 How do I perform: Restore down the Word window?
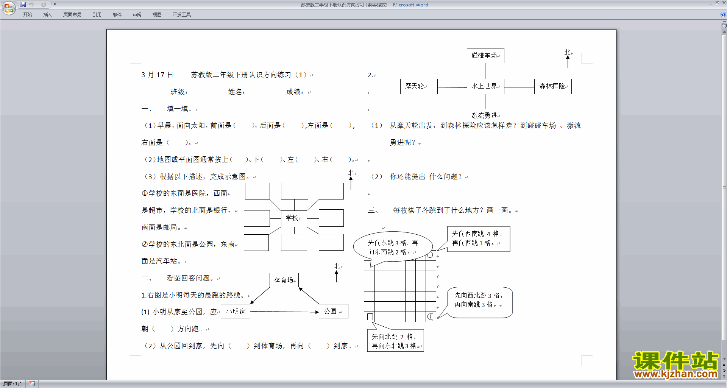pos(717,3)
